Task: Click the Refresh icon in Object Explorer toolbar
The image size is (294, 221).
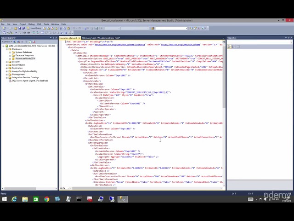Action: pyautogui.click(x=30, y=42)
